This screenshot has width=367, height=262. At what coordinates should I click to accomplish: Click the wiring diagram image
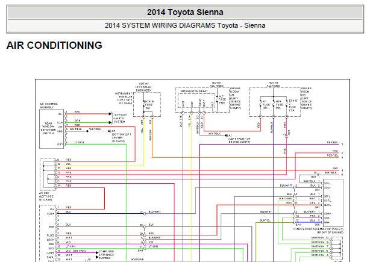(x=192, y=170)
